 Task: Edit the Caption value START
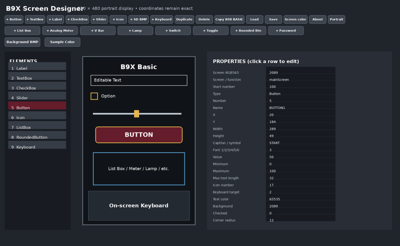pos(301,141)
